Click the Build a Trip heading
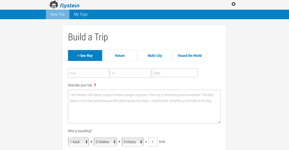 (88, 37)
